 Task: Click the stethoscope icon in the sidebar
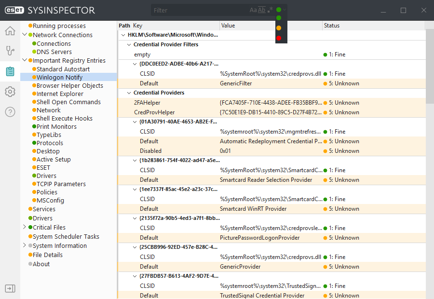[10, 51]
